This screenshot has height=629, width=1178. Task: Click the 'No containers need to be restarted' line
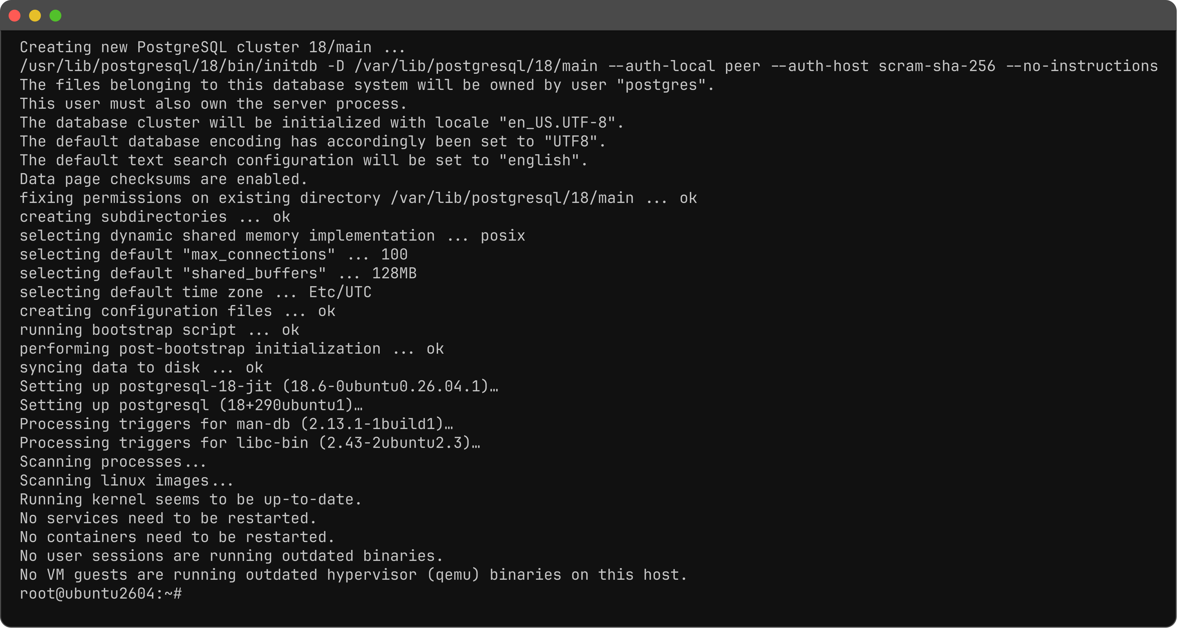click(177, 537)
